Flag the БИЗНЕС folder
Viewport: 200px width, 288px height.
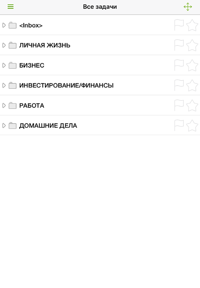click(179, 65)
